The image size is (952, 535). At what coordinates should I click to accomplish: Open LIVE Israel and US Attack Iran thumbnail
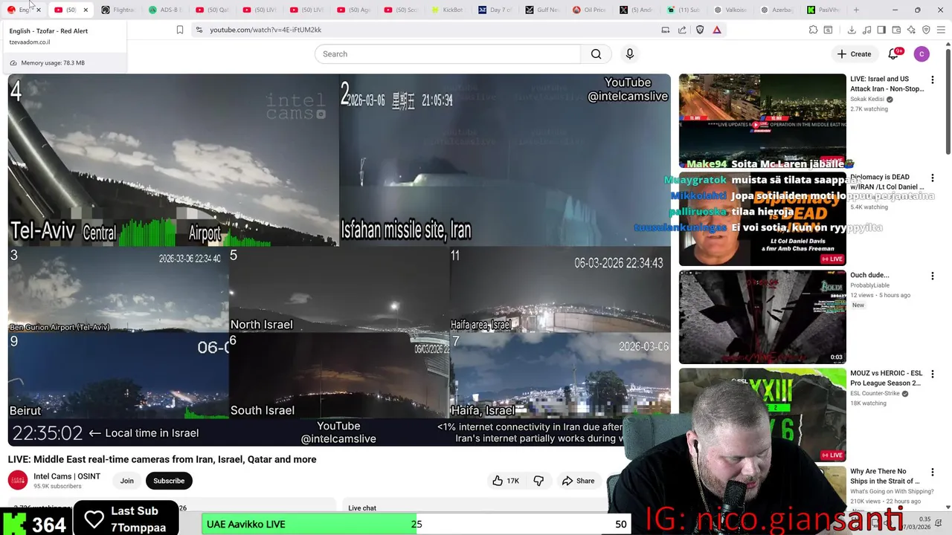762,120
